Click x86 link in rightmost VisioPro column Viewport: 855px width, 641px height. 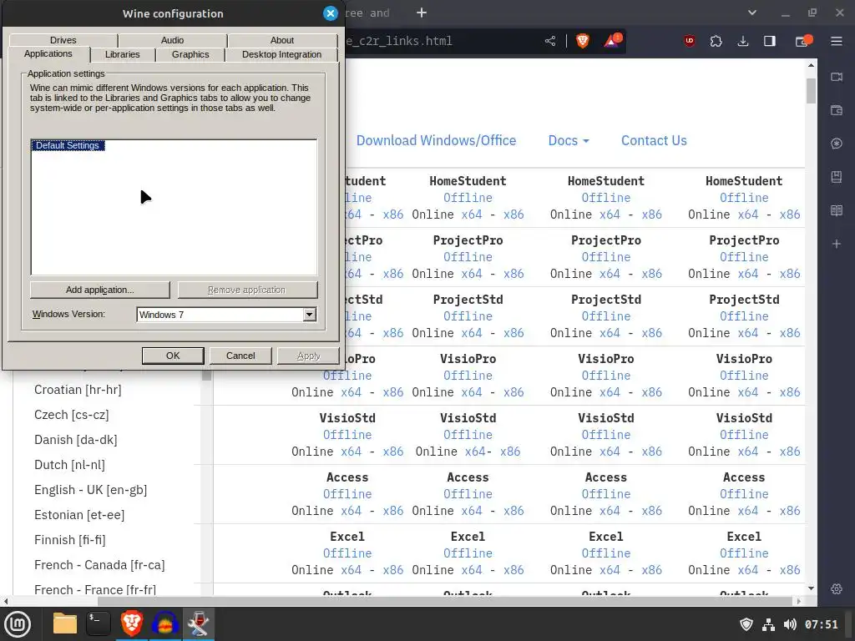click(790, 392)
